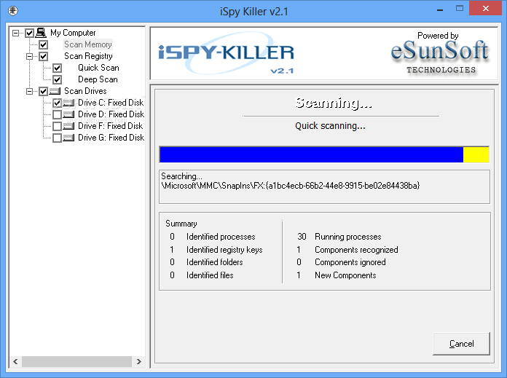Viewport: 507px width, 378px height.
Task: Click the My Computer icon in tree
Action: [41, 33]
